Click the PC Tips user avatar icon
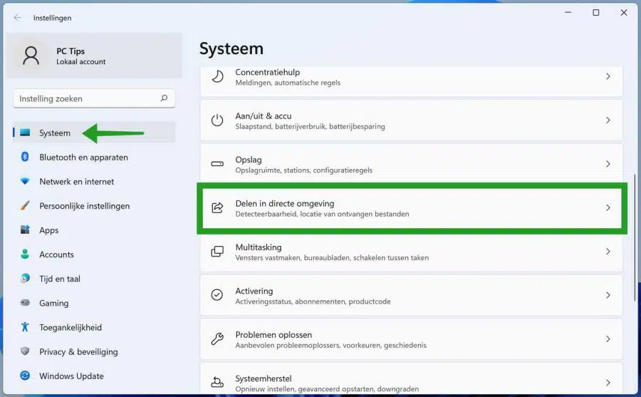 coord(31,56)
